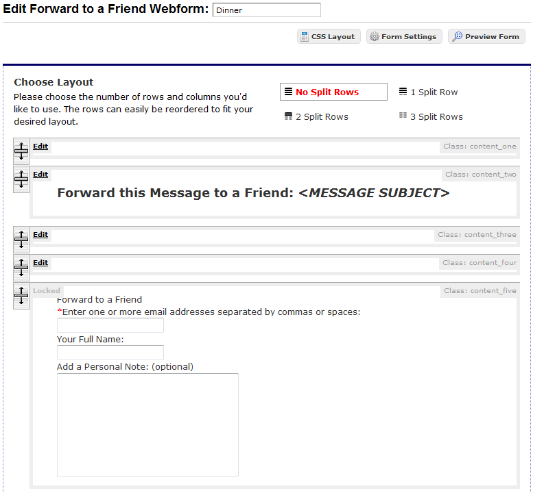533x493 pixels.
Task: Click the move handle for content_five row
Action: [21, 295]
